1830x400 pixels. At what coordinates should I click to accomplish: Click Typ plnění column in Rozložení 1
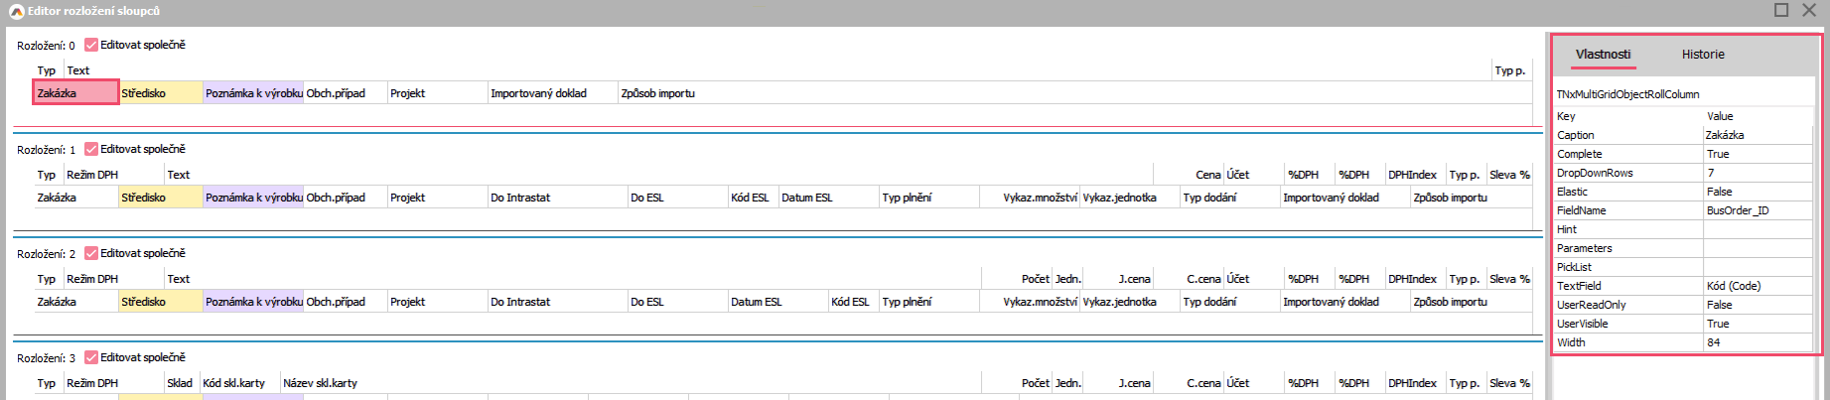(x=927, y=198)
